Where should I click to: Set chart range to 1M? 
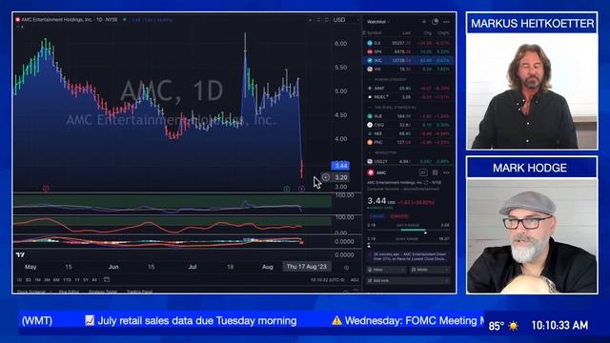[38, 279]
